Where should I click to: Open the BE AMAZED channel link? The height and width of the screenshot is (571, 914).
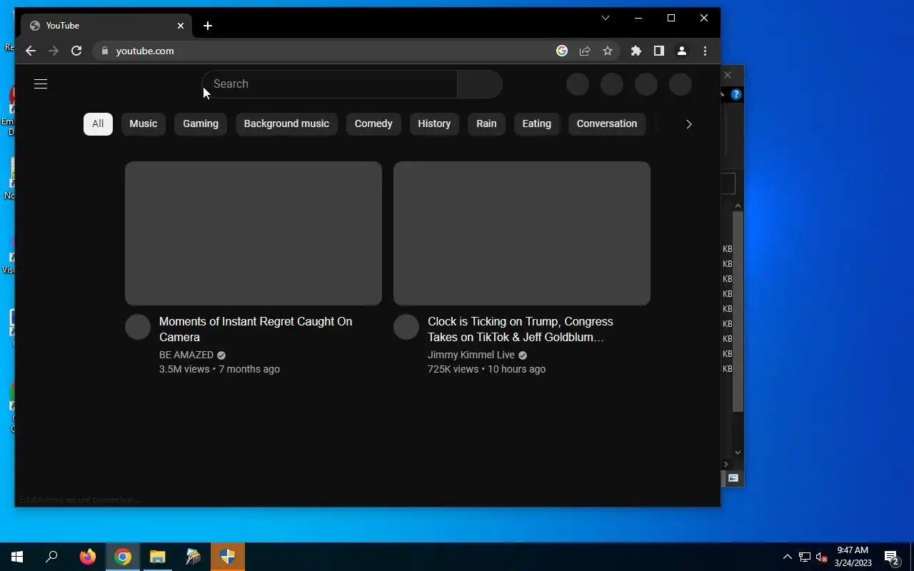186,355
